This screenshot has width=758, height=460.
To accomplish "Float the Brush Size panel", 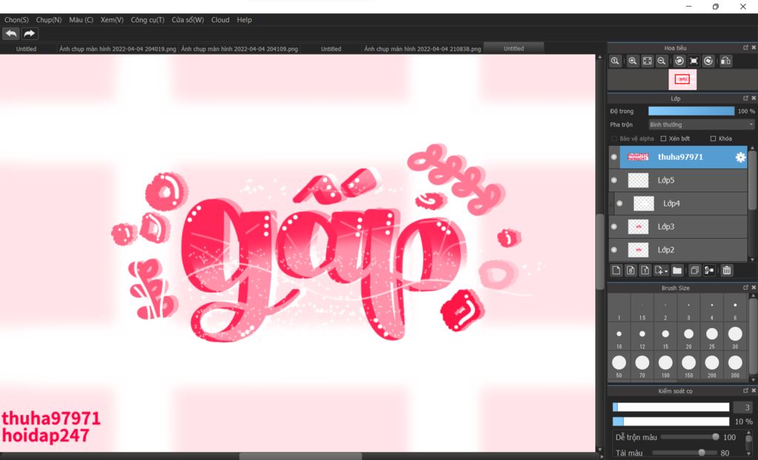I will (x=745, y=288).
